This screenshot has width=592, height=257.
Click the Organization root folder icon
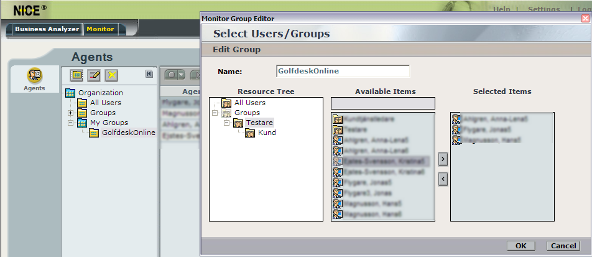point(70,93)
